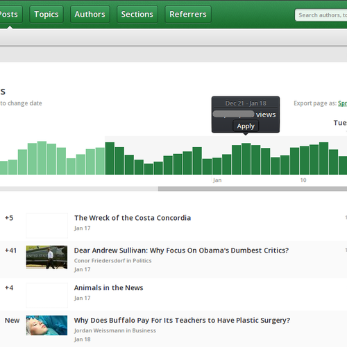Screen dimensions: 347x347
Task: Click the plastic surgery post thumbnail
Action: (x=46, y=325)
